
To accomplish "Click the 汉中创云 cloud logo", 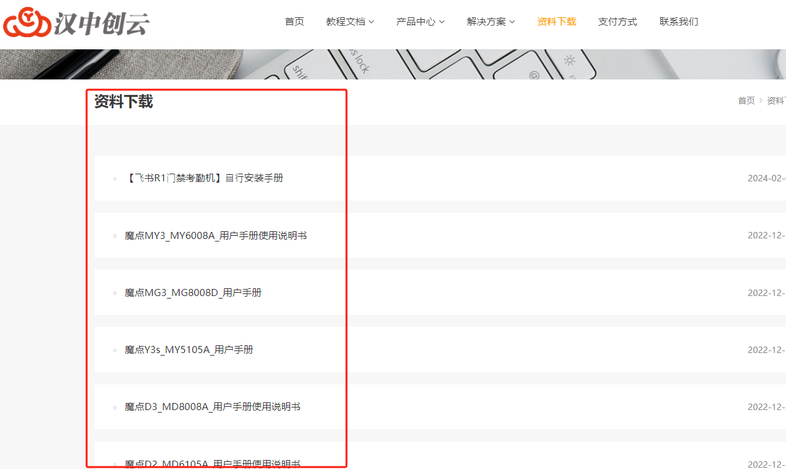I will pyautogui.click(x=76, y=22).
